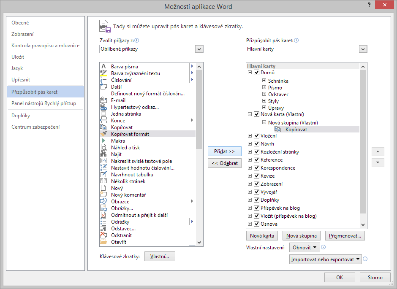Click the Nový blank document icon

click(103, 188)
